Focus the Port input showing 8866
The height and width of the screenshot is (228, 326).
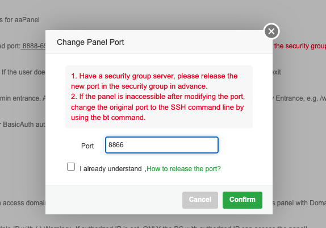161,145
